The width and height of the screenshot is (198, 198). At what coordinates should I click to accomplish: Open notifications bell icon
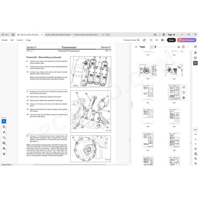point(159,35)
